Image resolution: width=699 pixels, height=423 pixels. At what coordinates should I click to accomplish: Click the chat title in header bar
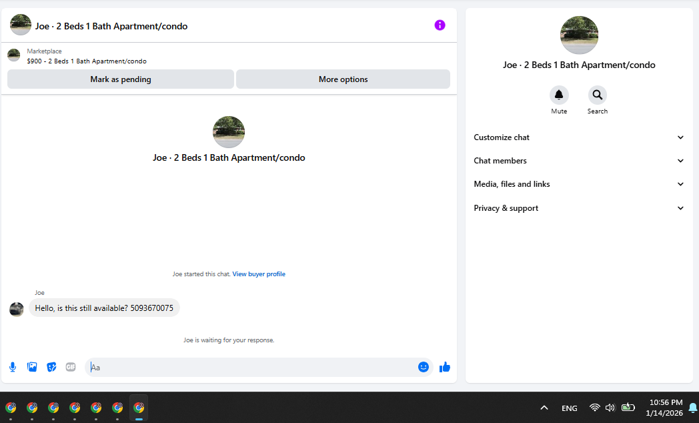[x=111, y=26]
